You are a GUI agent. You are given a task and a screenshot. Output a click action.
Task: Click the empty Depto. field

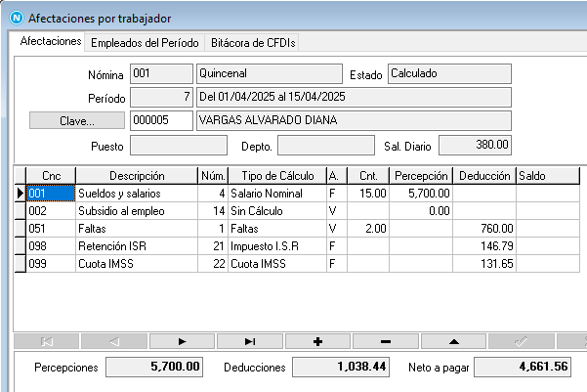click(x=326, y=146)
